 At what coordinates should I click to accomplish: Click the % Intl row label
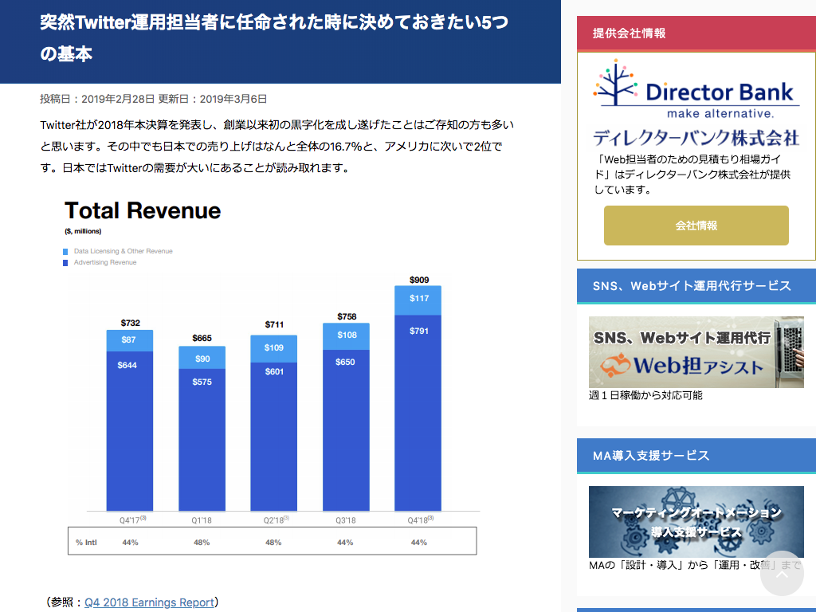click(86, 542)
